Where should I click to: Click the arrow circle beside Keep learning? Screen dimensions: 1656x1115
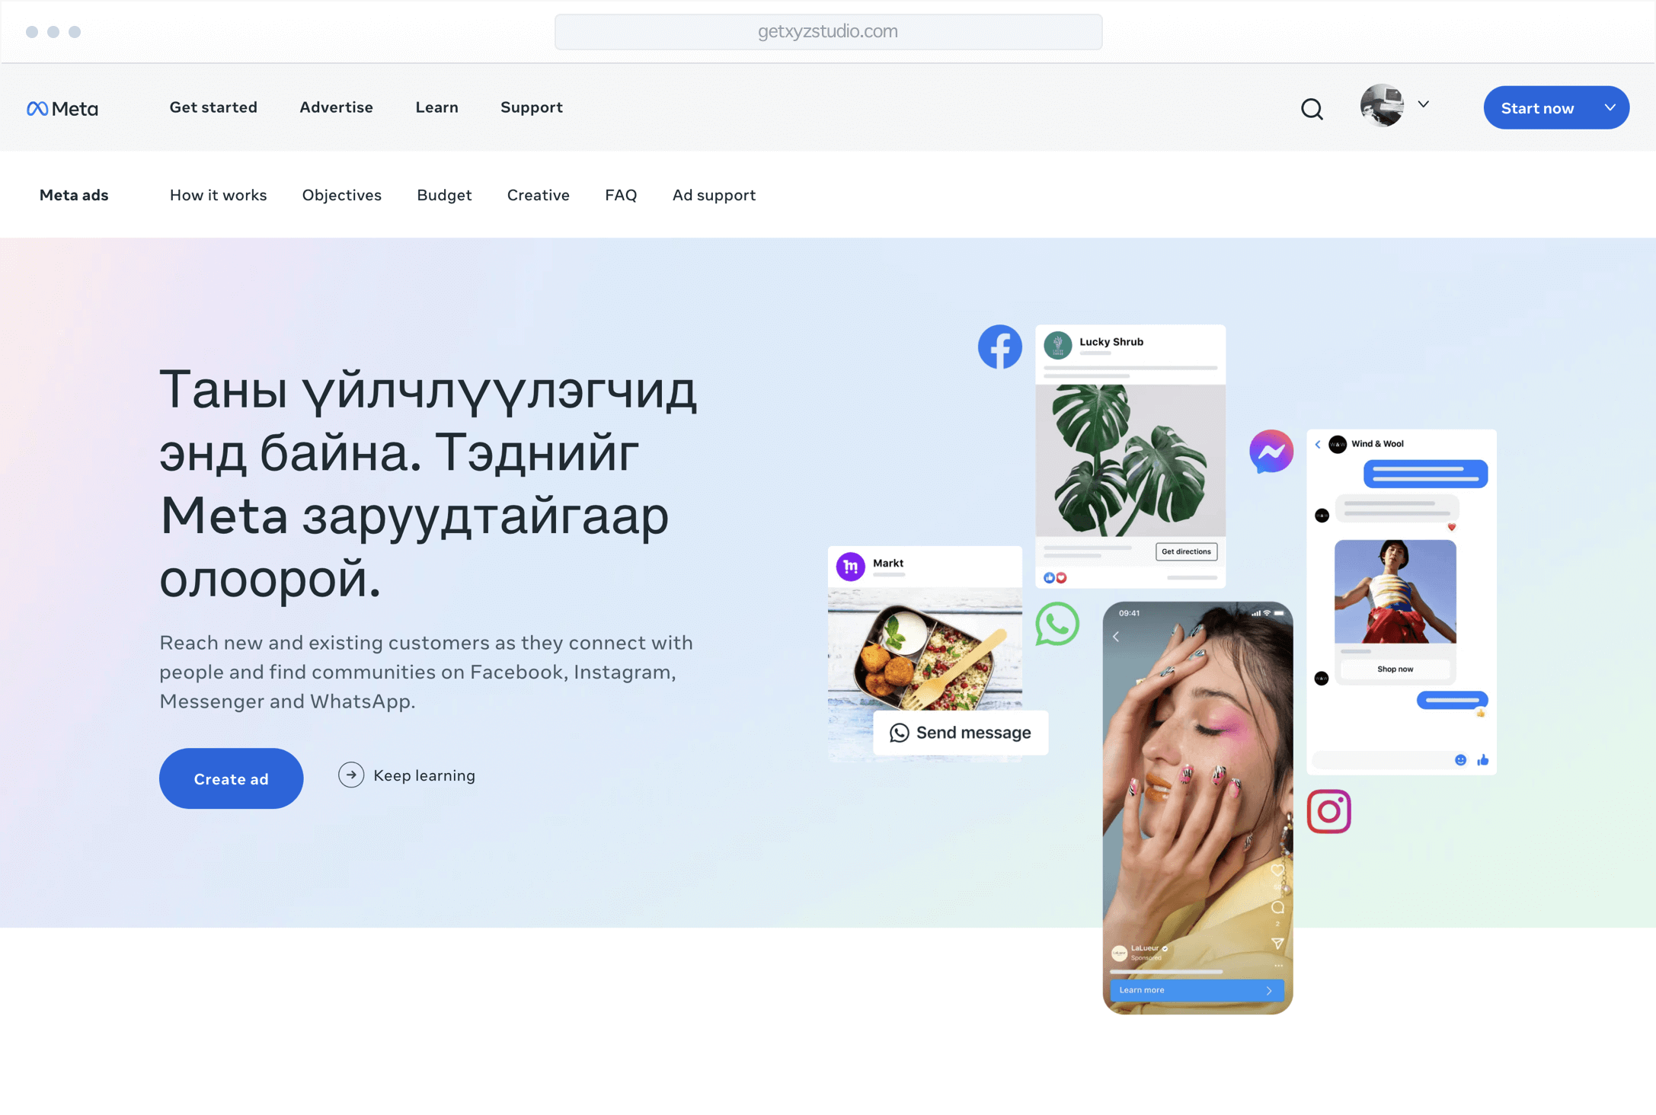[x=350, y=775]
